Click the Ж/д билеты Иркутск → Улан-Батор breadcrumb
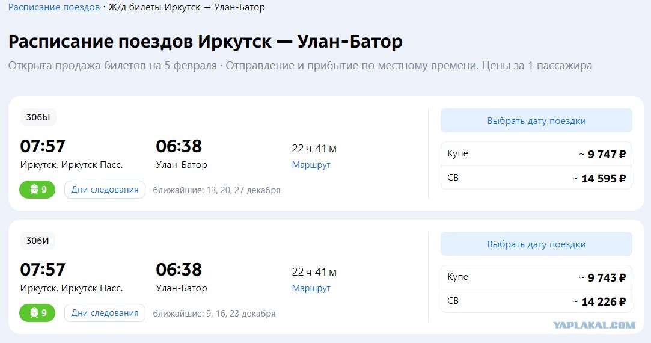651x343 pixels. (x=186, y=7)
